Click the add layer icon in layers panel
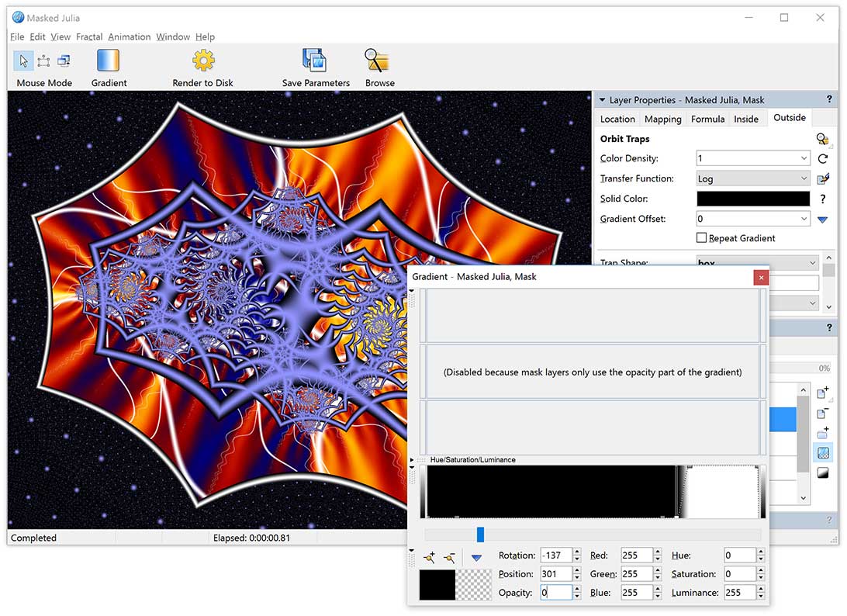The width and height of the screenshot is (847, 616). (x=823, y=393)
